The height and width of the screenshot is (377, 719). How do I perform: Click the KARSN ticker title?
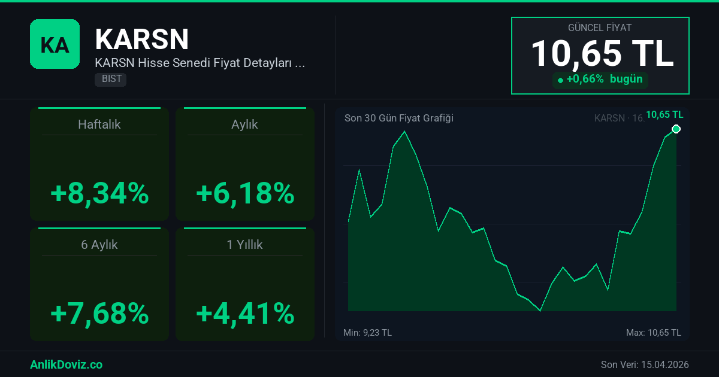point(141,39)
